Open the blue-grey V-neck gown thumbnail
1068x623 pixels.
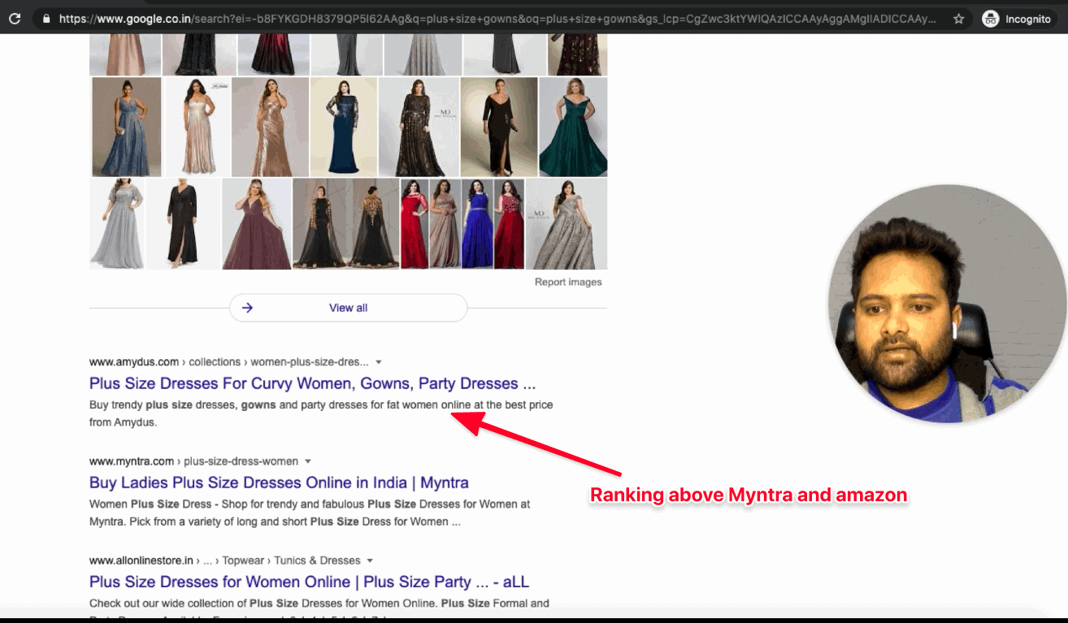127,127
